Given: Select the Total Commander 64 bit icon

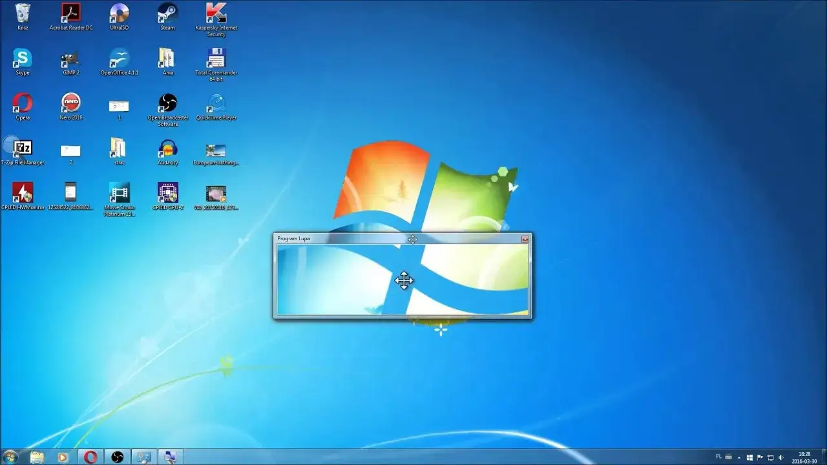Looking at the screenshot, I should 216,59.
